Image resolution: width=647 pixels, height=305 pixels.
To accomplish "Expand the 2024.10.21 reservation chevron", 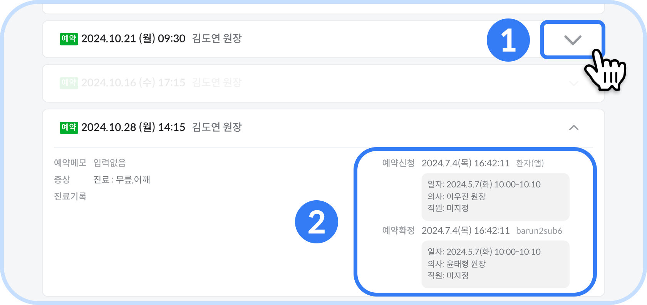I will [572, 40].
